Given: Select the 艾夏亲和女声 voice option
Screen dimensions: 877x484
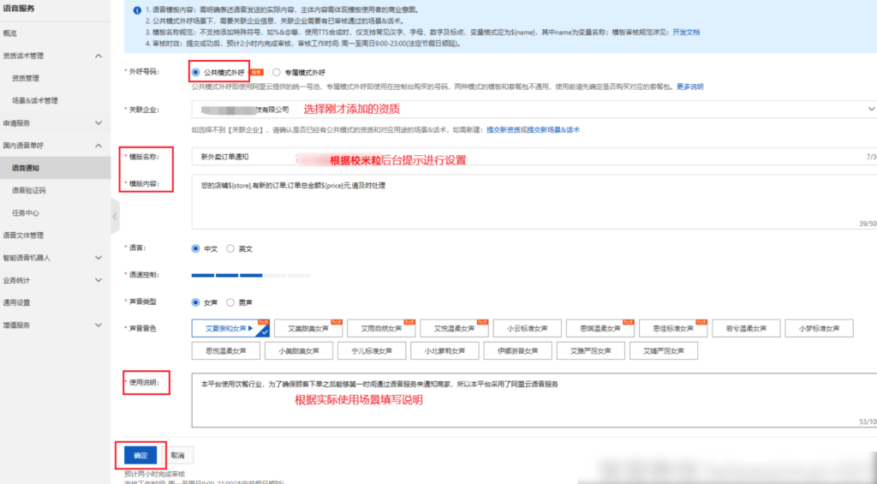Looking at the screenshot, I should point(230,328).
